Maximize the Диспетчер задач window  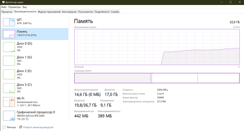231,2
